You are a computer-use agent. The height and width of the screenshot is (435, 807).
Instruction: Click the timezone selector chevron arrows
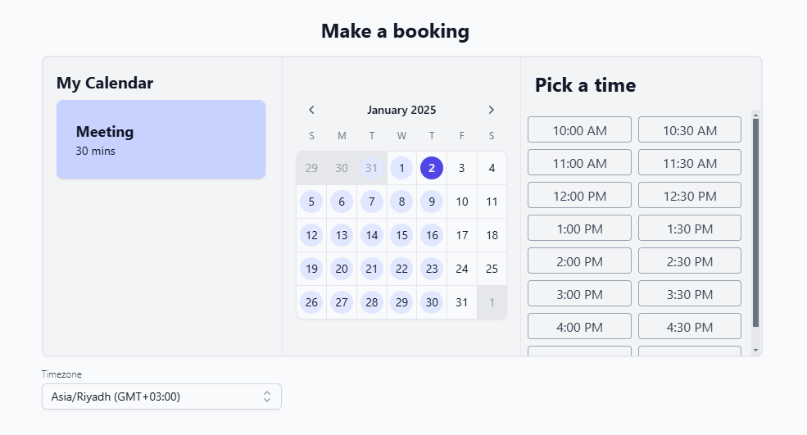[266, 396]
